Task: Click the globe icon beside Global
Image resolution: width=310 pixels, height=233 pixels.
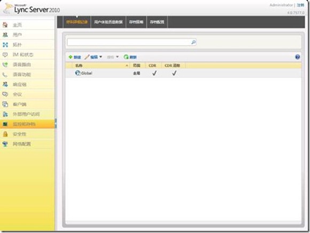Action: tap(77, 73)
